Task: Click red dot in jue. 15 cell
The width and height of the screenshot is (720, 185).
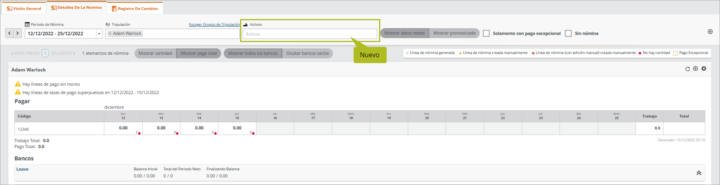Action: pos(253,133)
